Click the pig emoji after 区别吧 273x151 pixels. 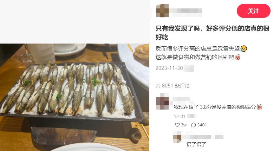click(238, 57)
